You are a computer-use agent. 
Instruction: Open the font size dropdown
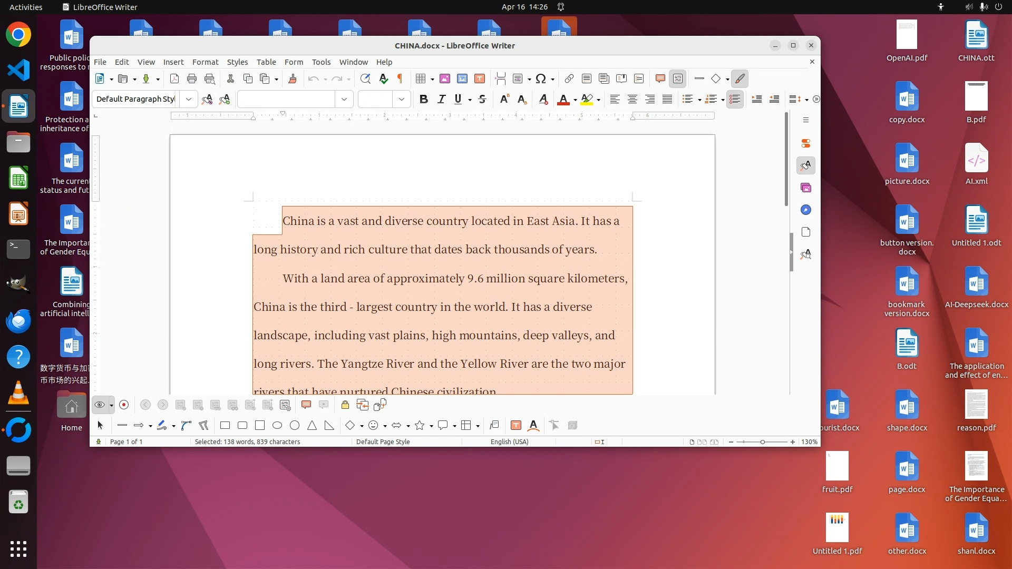pyautogui.click(x=402, y=99)
